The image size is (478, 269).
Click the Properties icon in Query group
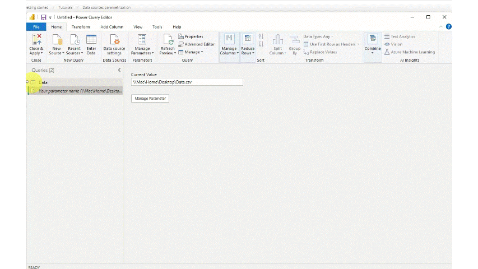(x=181, y=36)
